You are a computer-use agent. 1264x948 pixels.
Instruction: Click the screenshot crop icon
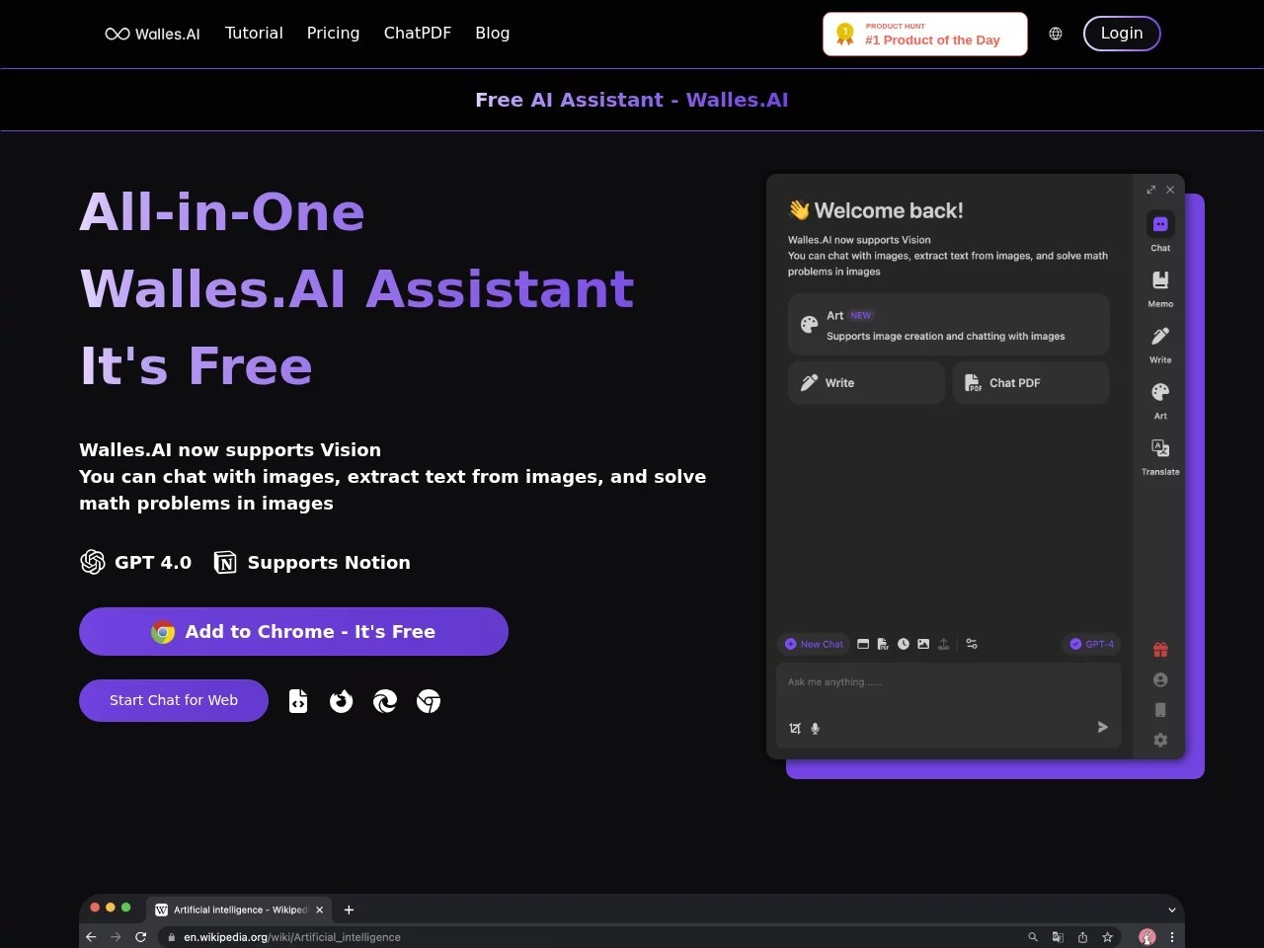(795, 729)
